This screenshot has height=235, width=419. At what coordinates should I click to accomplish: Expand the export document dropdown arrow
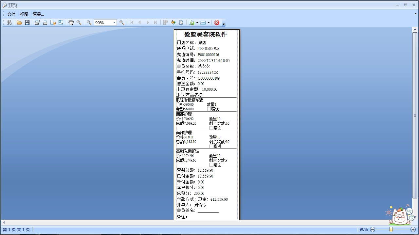197,23
